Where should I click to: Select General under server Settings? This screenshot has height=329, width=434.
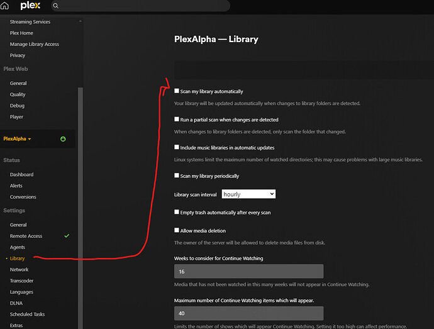tap(18, 225)
